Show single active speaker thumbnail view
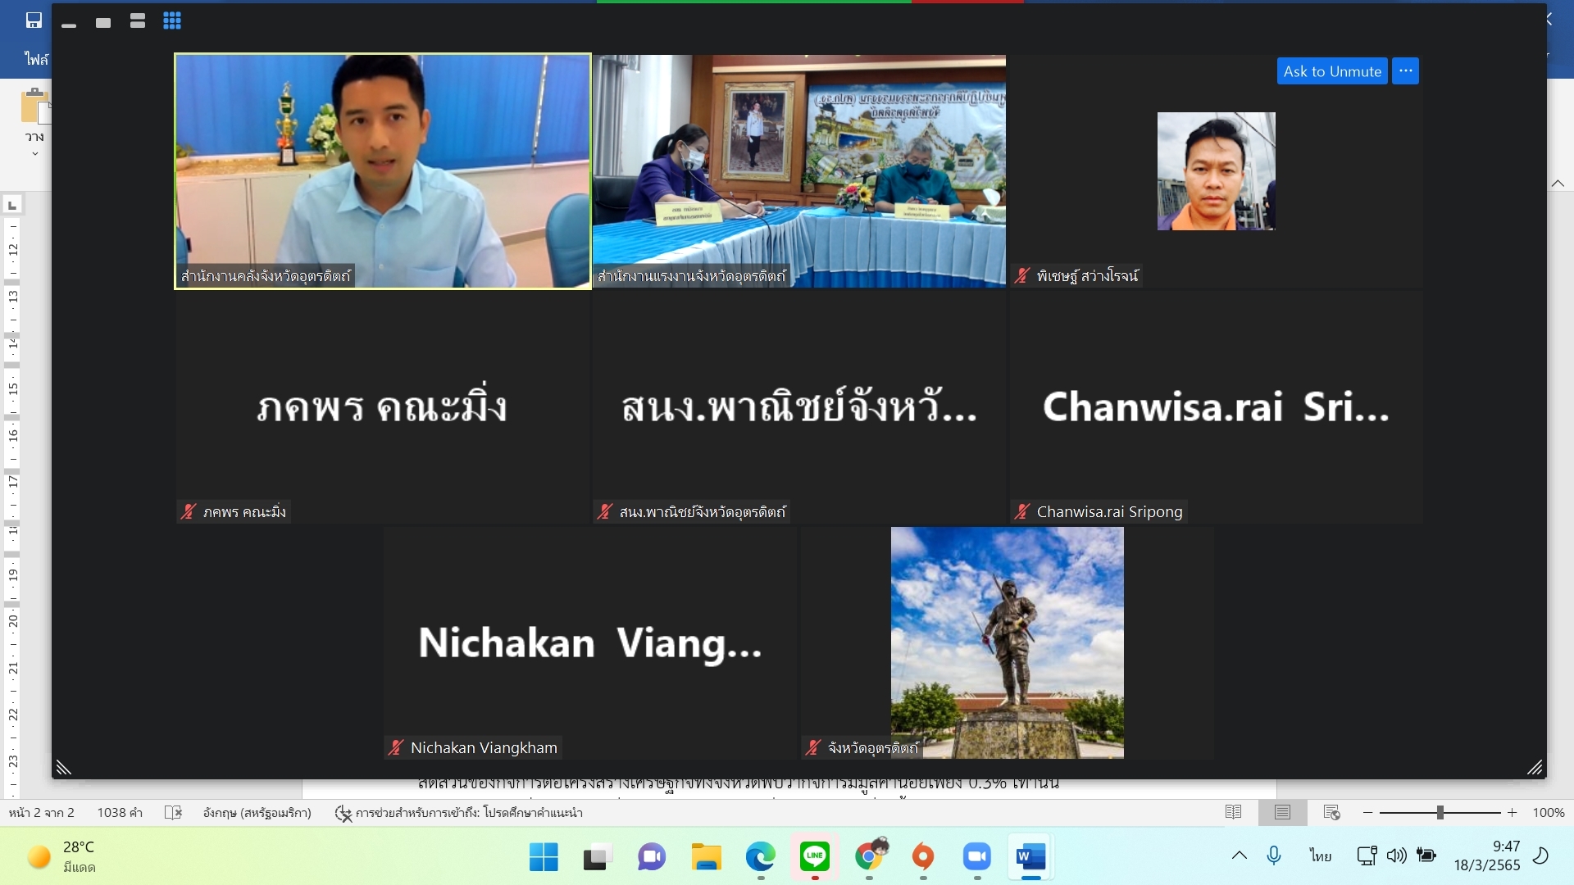The width and height of the screenshot is (1574, 885). [x=103, y=22]
